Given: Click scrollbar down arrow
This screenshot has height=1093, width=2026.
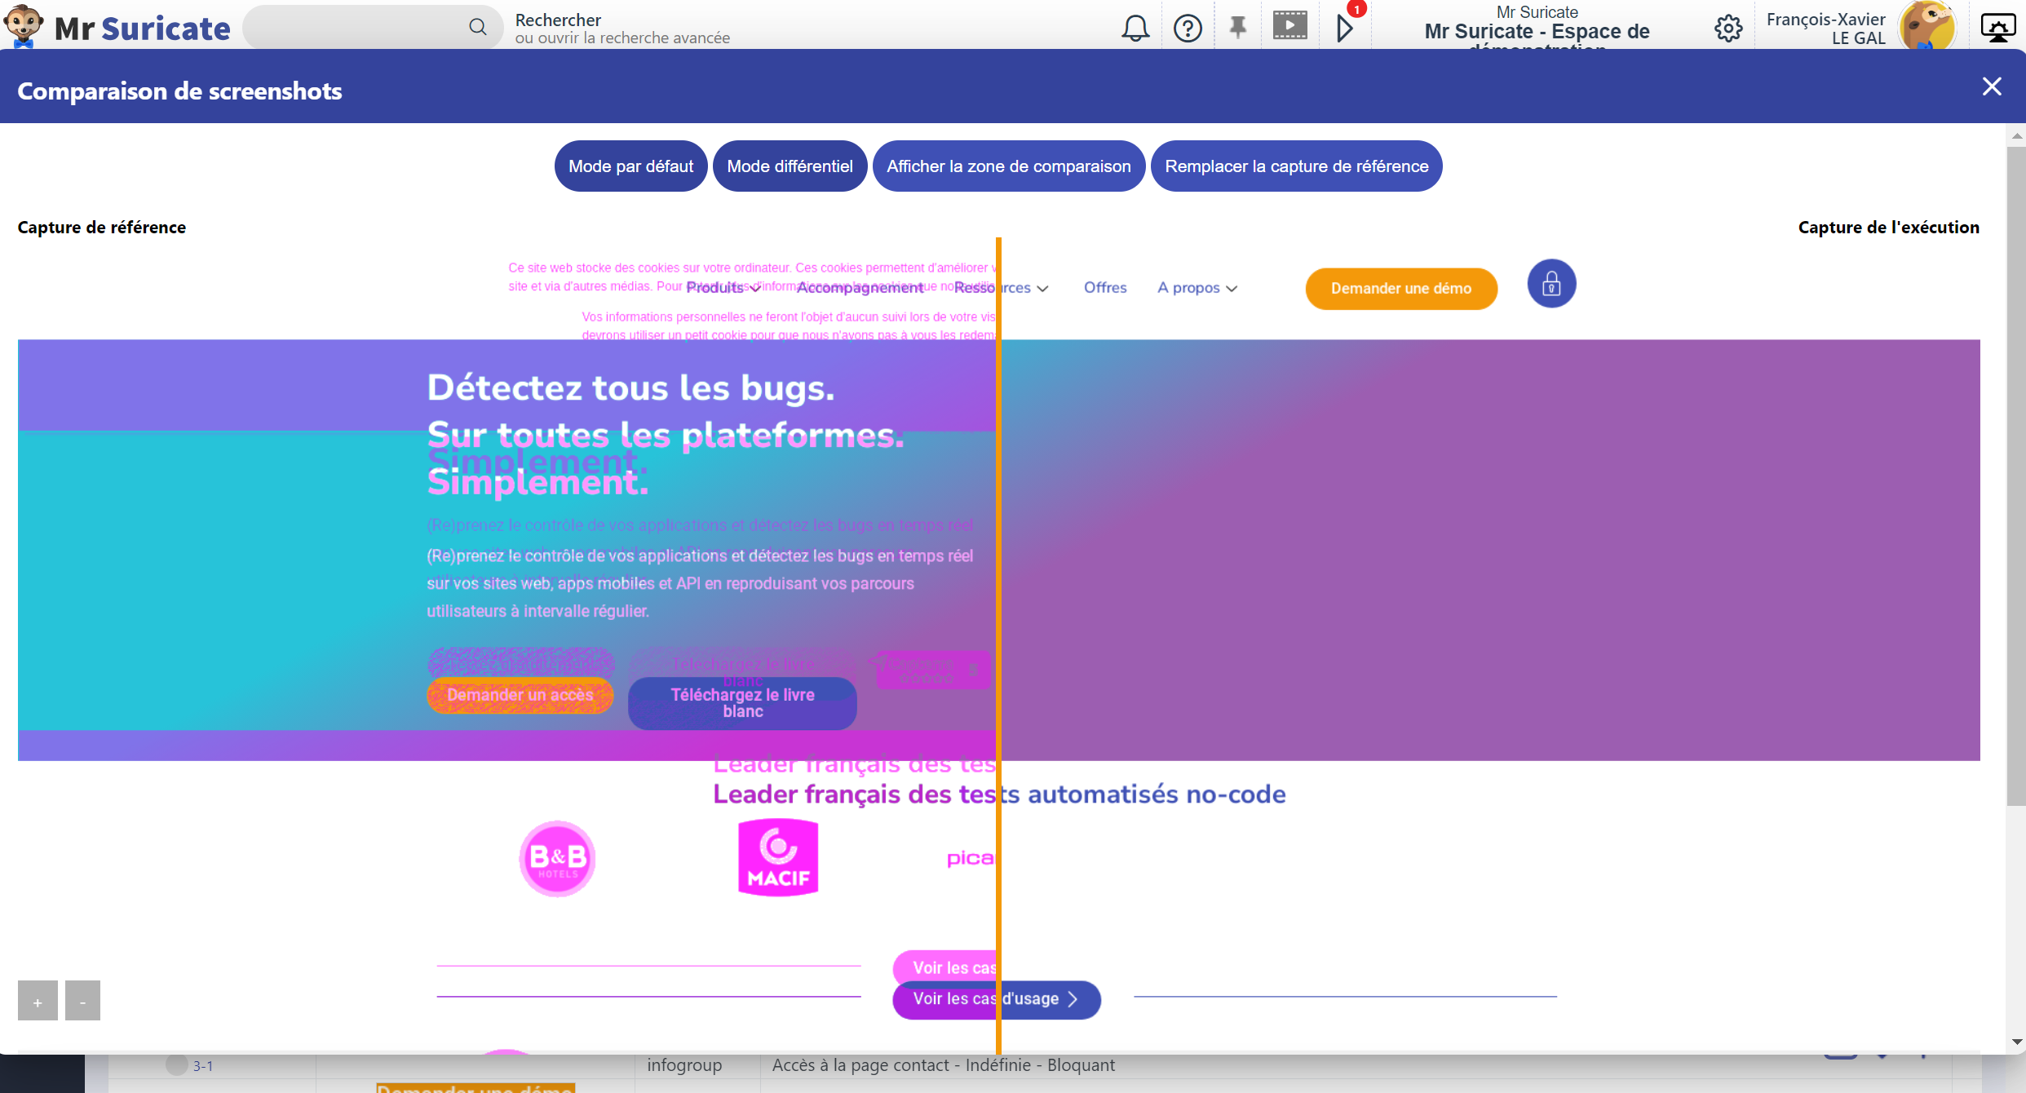Looking at the screenshot, I should coord(2017,1042).
